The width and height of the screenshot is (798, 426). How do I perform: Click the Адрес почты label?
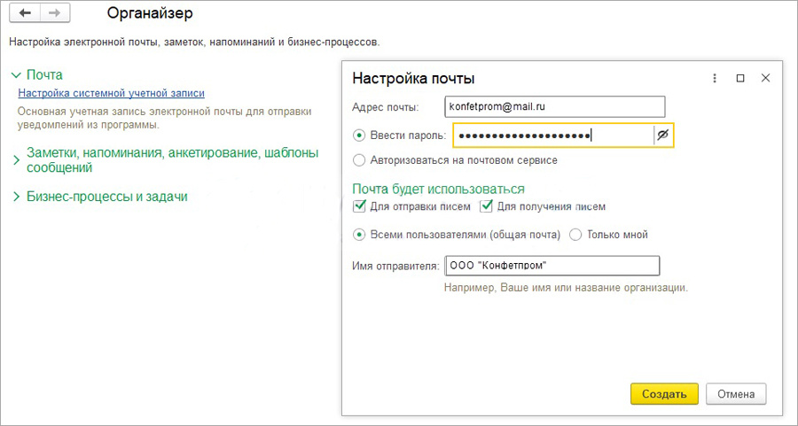(x=386, y=107)
